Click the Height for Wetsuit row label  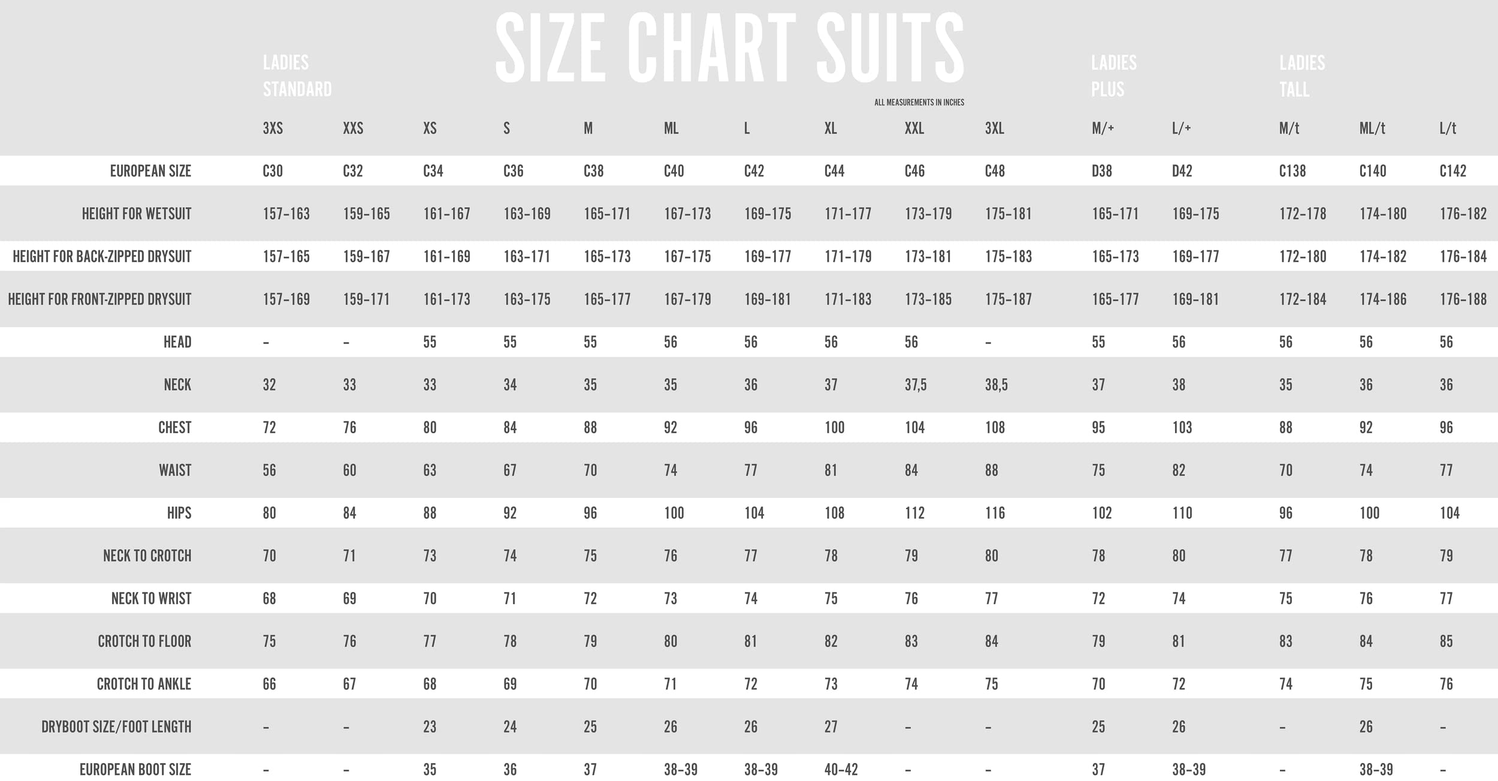(137, 214)
